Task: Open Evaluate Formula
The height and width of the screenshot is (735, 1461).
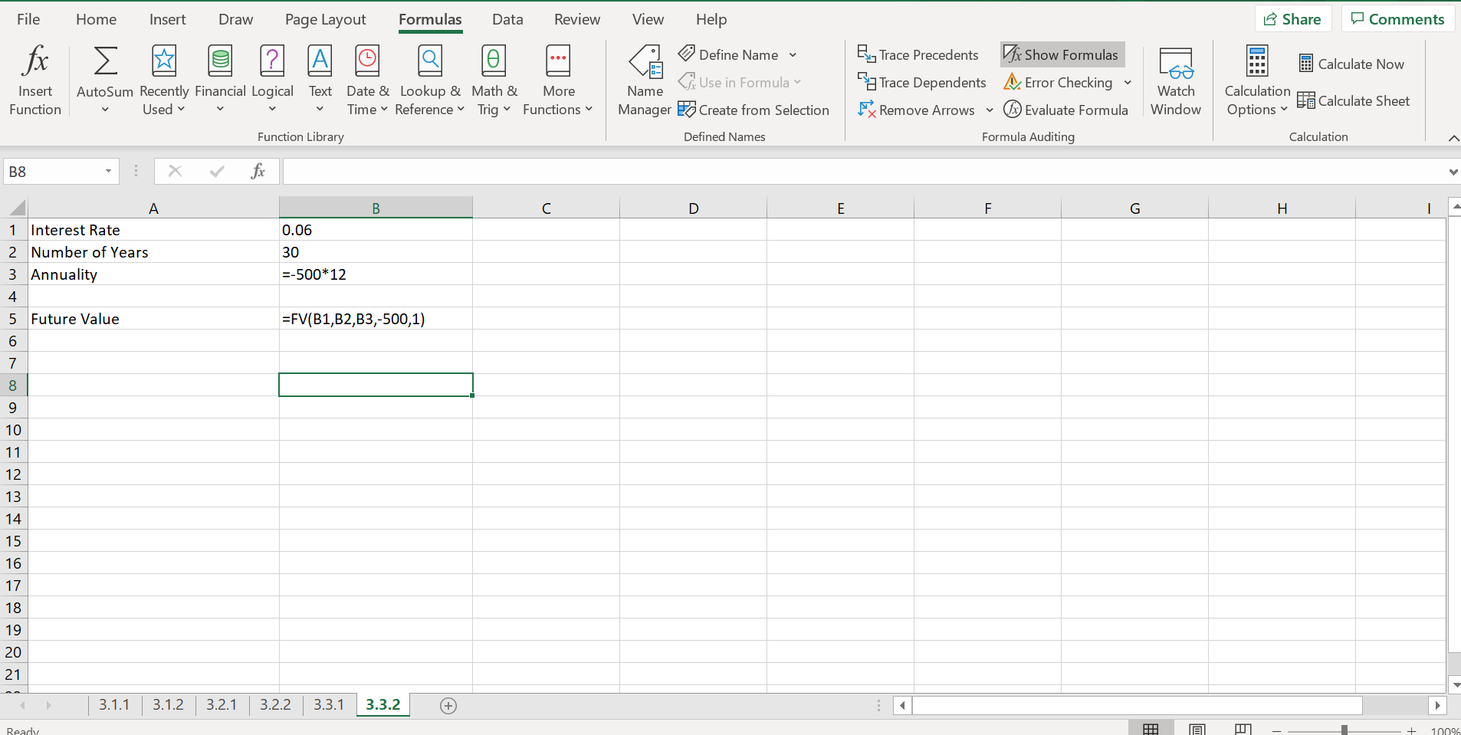Action: point(1065,110)
